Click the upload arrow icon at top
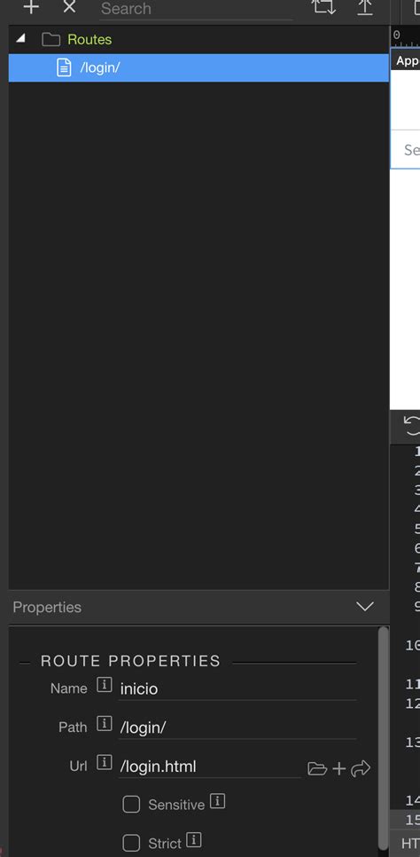This screenshot has height=857, width=420. pos(365,7)
